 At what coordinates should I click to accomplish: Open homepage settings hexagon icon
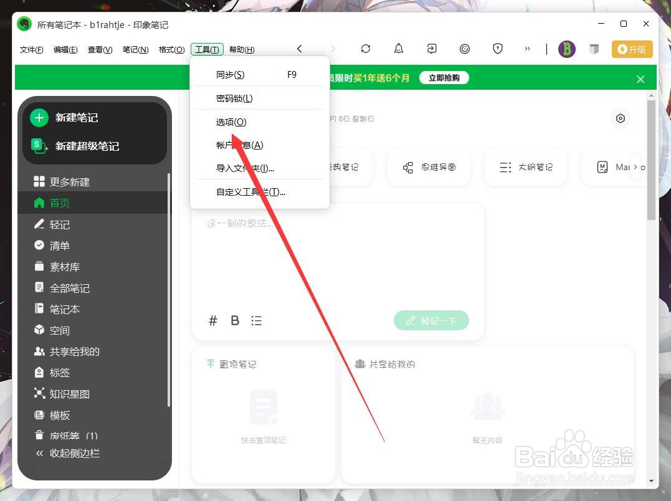pyautogui.click(x=620, y=118)
